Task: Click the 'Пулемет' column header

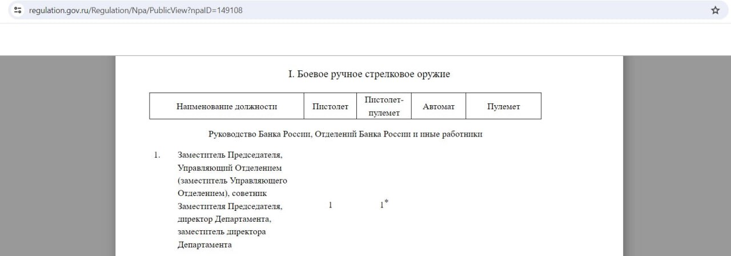Action: 503,106
